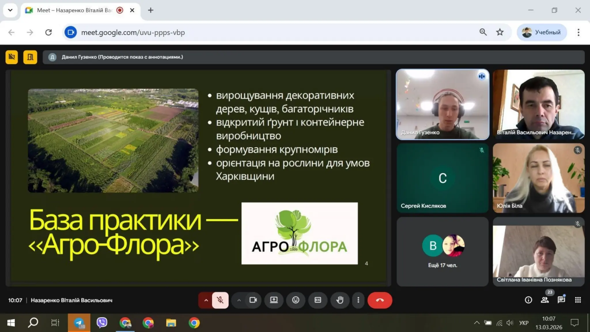Viewport: 590px width, 332px height.
Task: Start presenting your screen
Action: [x=274, y=300]
